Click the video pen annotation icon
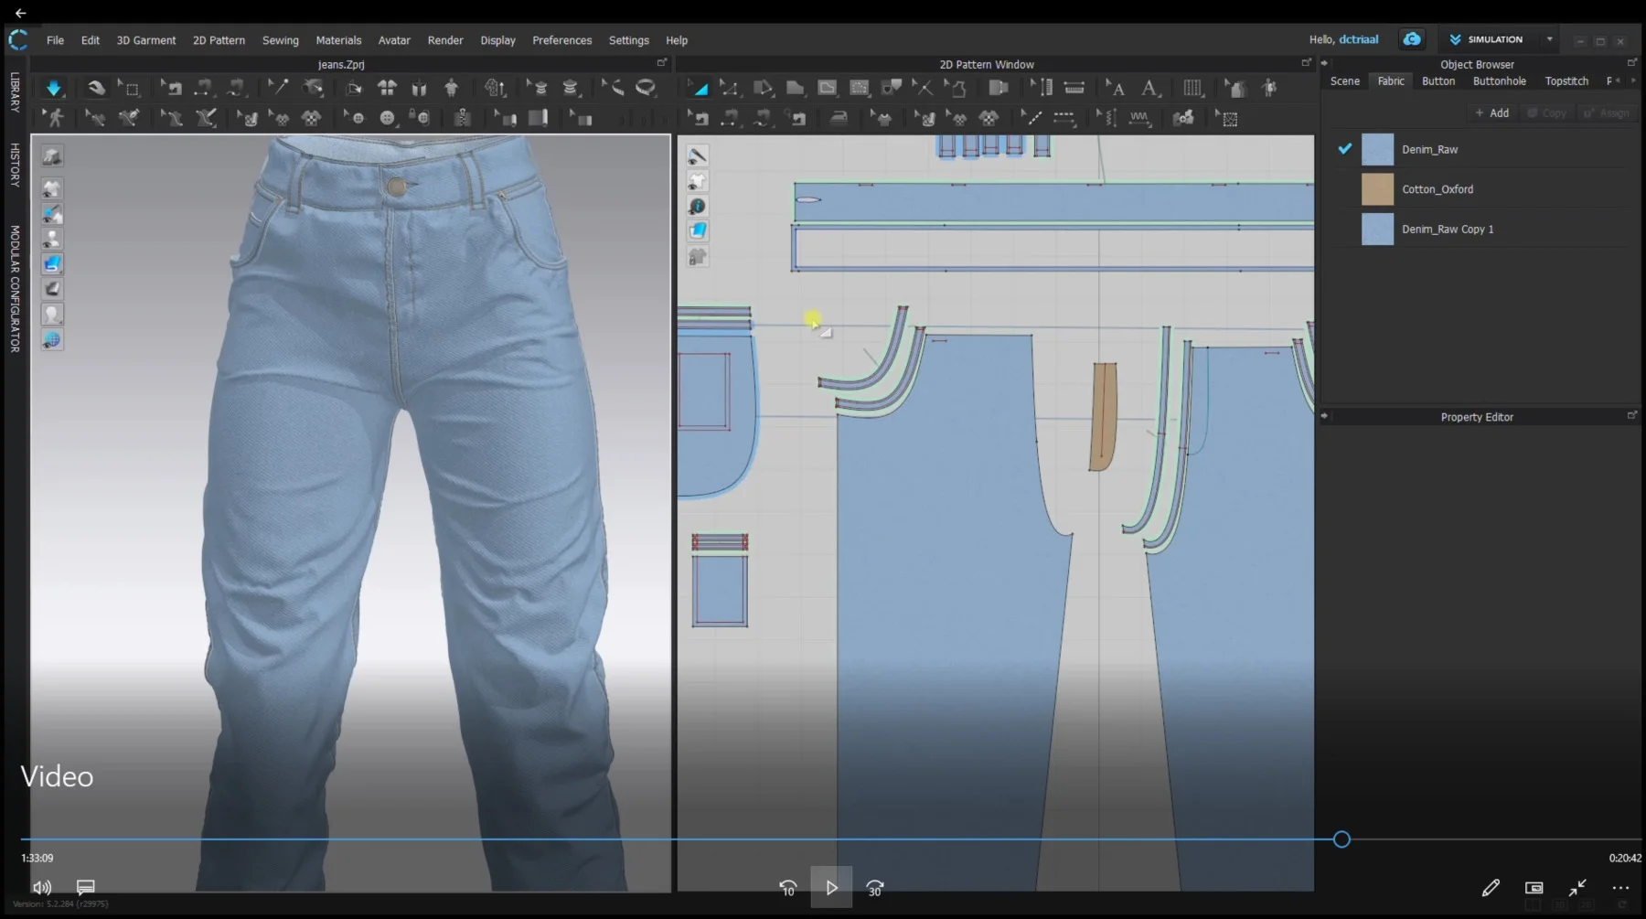 (1491, 888)
